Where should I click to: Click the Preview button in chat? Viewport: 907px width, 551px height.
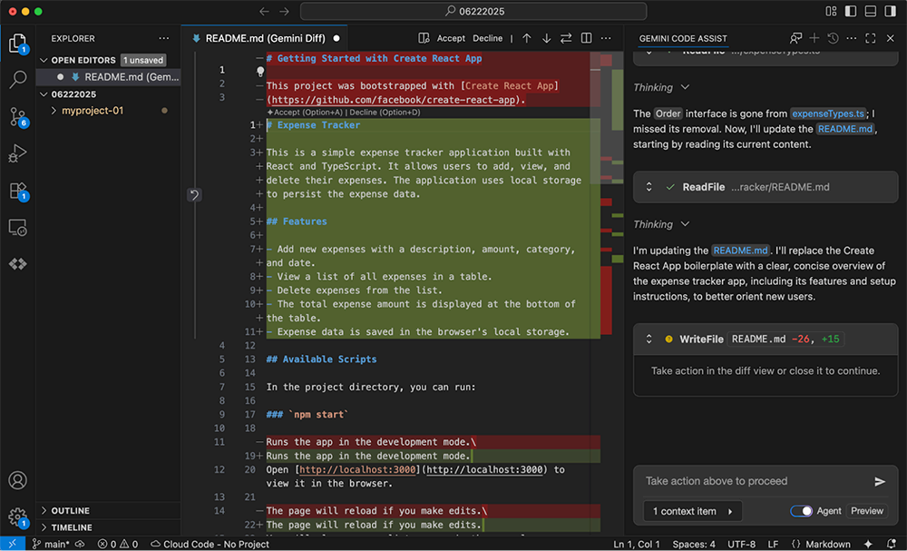click(866, 511)
